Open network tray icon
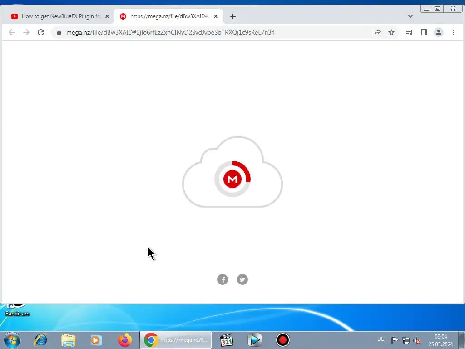465x349 pixels. click(x=406, y=340)
